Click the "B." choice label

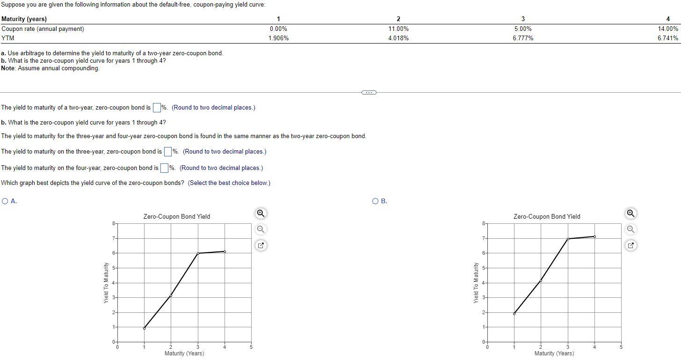pos(383,201)
